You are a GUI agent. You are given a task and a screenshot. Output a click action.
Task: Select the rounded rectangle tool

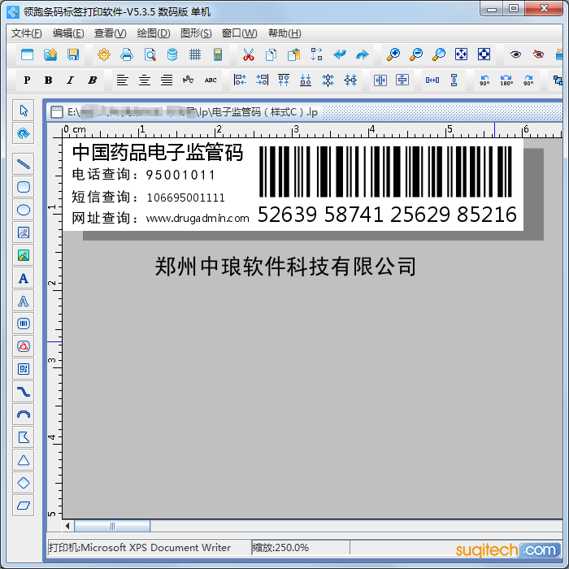(24, 187)
